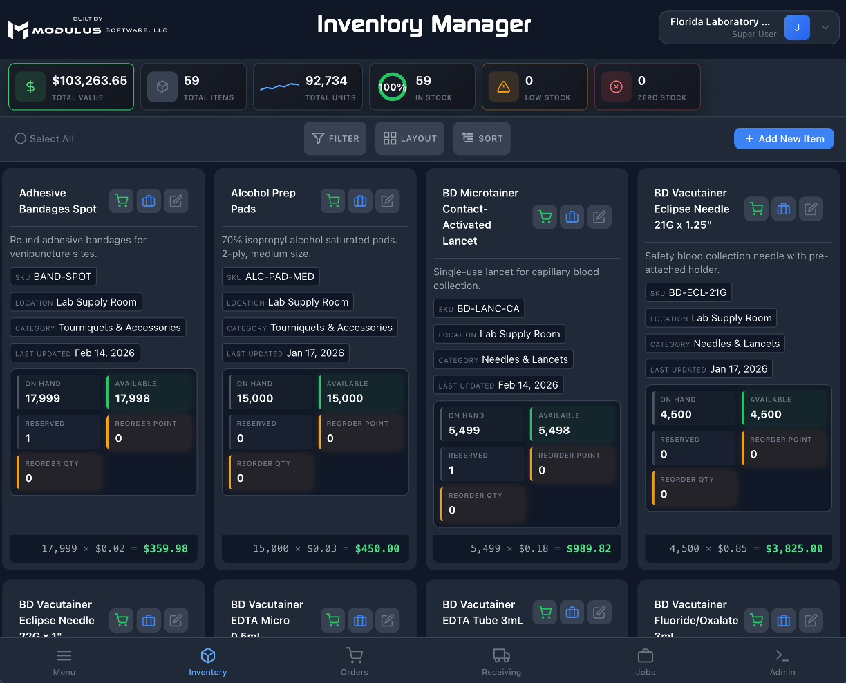
Task: Click the 92,734 Total Units stat card
Action: (x=306, y=87)
